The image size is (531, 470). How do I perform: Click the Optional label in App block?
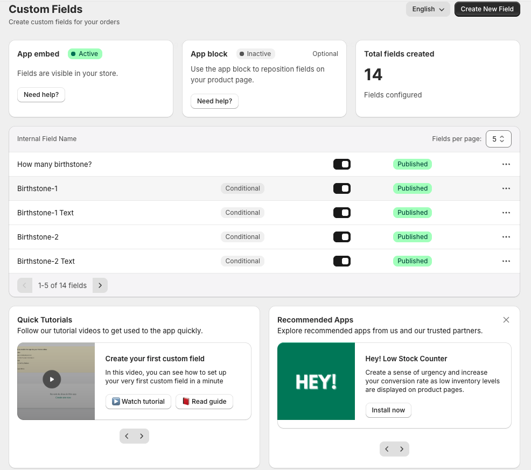(x=325, y=54)
